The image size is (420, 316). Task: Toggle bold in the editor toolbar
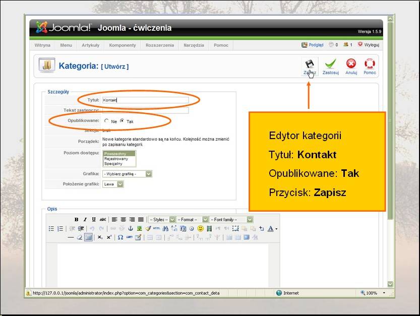(x=76, y=220)
